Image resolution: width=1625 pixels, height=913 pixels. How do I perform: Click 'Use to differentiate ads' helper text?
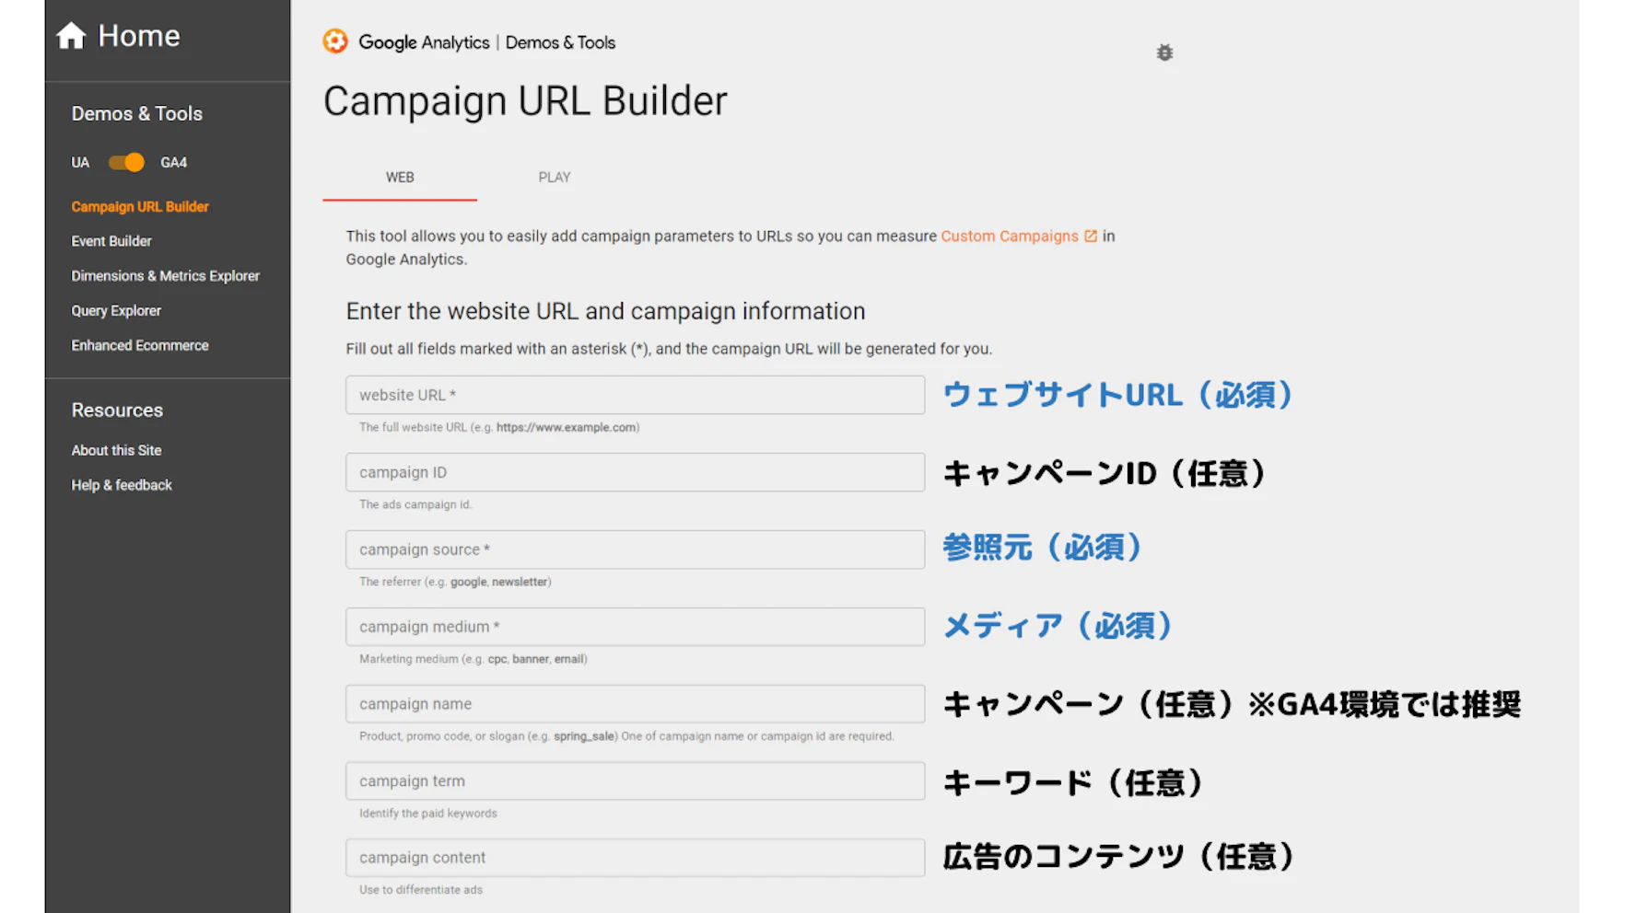click(421, 890)
